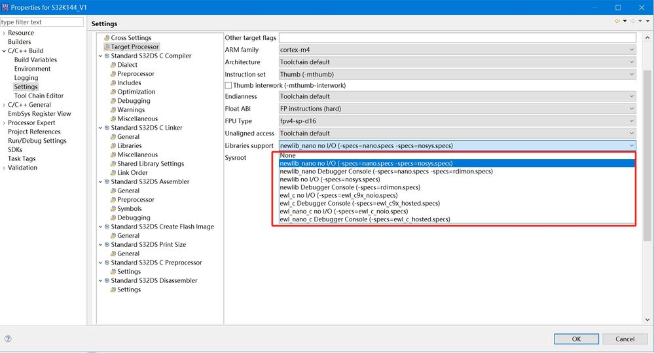Viewport: 654px width, 353px height.
Task: Click the Other target flags input field
Action: [458, 37]
